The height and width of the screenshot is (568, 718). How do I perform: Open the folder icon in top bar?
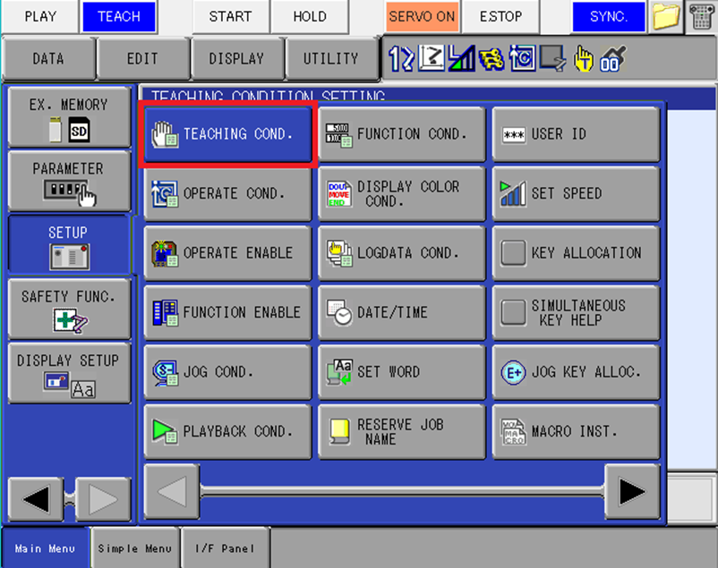point(666,17)
